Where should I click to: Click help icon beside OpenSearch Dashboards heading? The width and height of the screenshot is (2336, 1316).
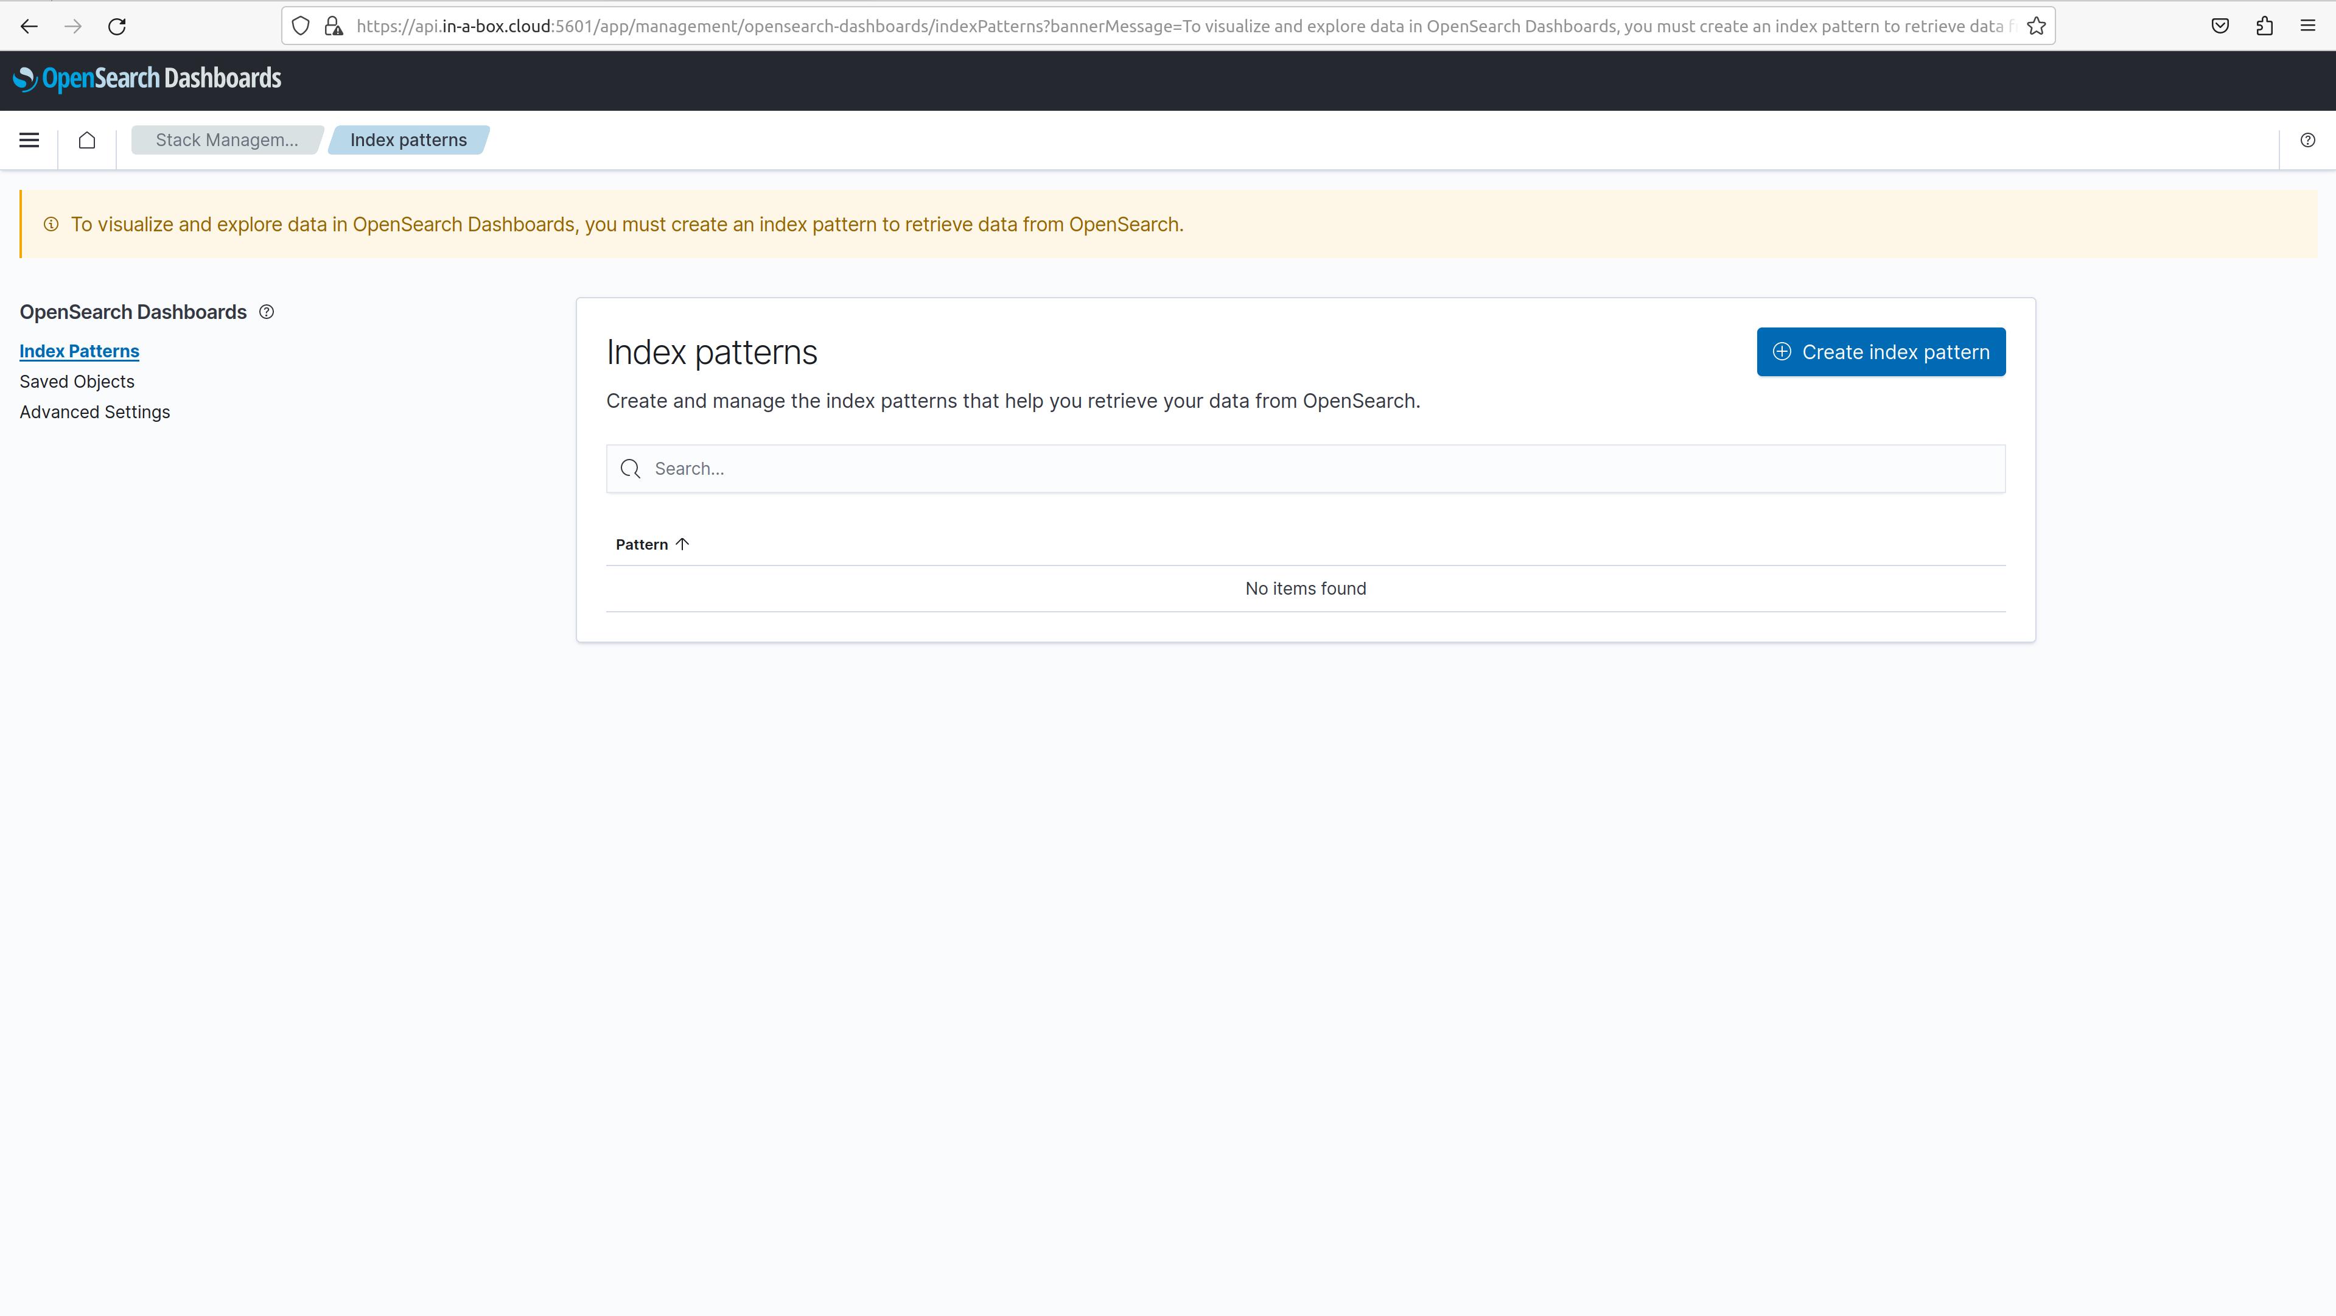[x=267, y=312]
